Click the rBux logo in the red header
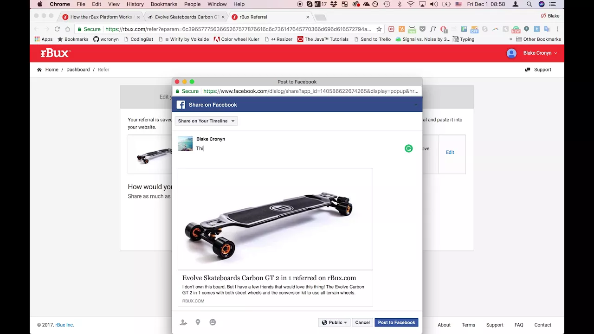This screenshot has height=334, width=594. (55, 53)
